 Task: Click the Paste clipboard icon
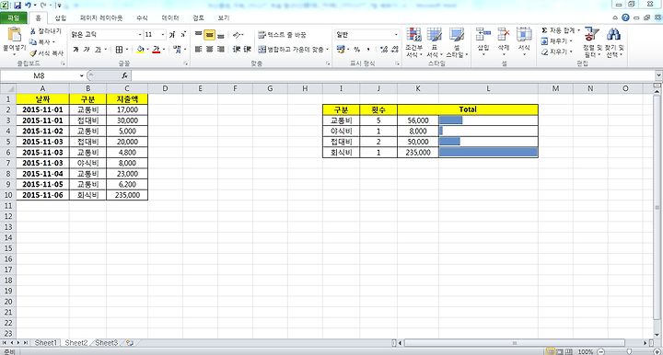(x=14, y=35)
